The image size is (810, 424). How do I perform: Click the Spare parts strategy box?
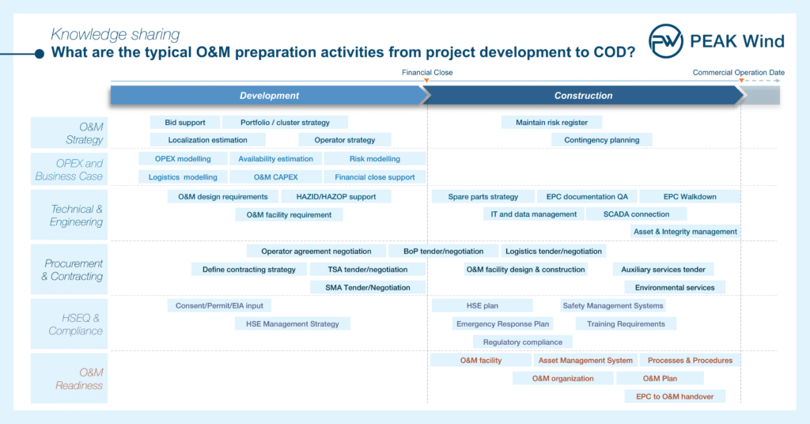(483, 196)
